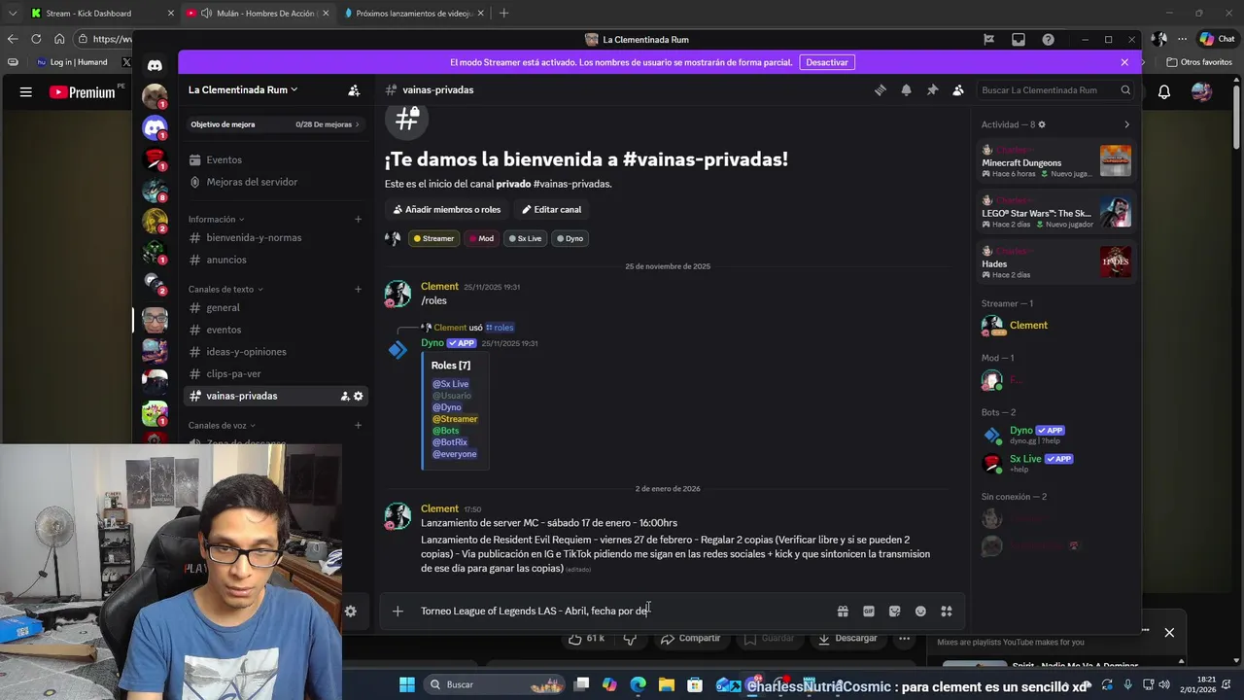This screenshot has width=1244, height=700.
Task: Open the apps launcher icon in message box
Action: (947, 611)
